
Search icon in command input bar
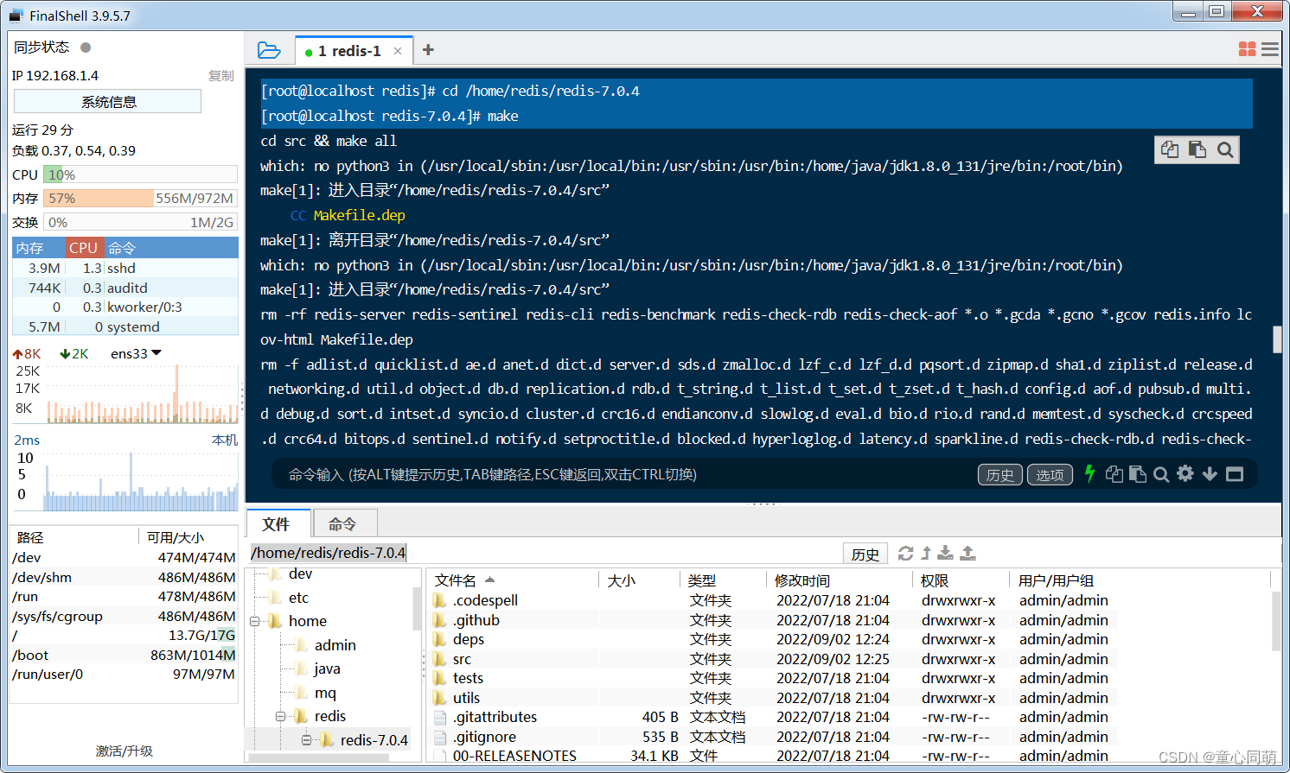click(1161, 473)
